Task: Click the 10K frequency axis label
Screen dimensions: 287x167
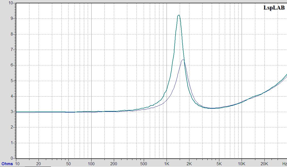Action: pos(242,164)
